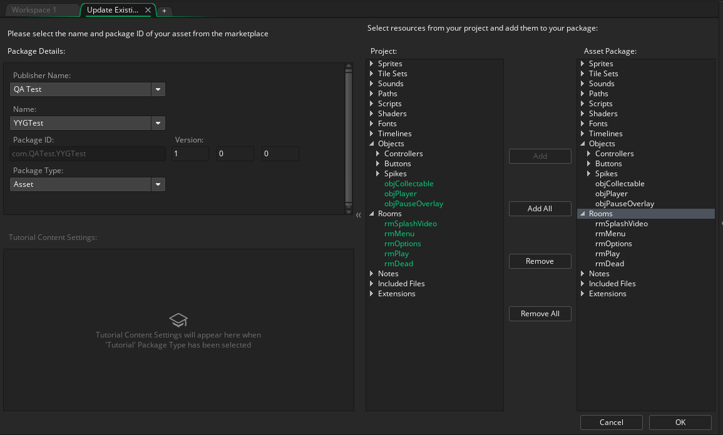Viewport: 723px width, 435px height.
Task: Expand Scripts in the Project tree
Action: pos(372,104)
